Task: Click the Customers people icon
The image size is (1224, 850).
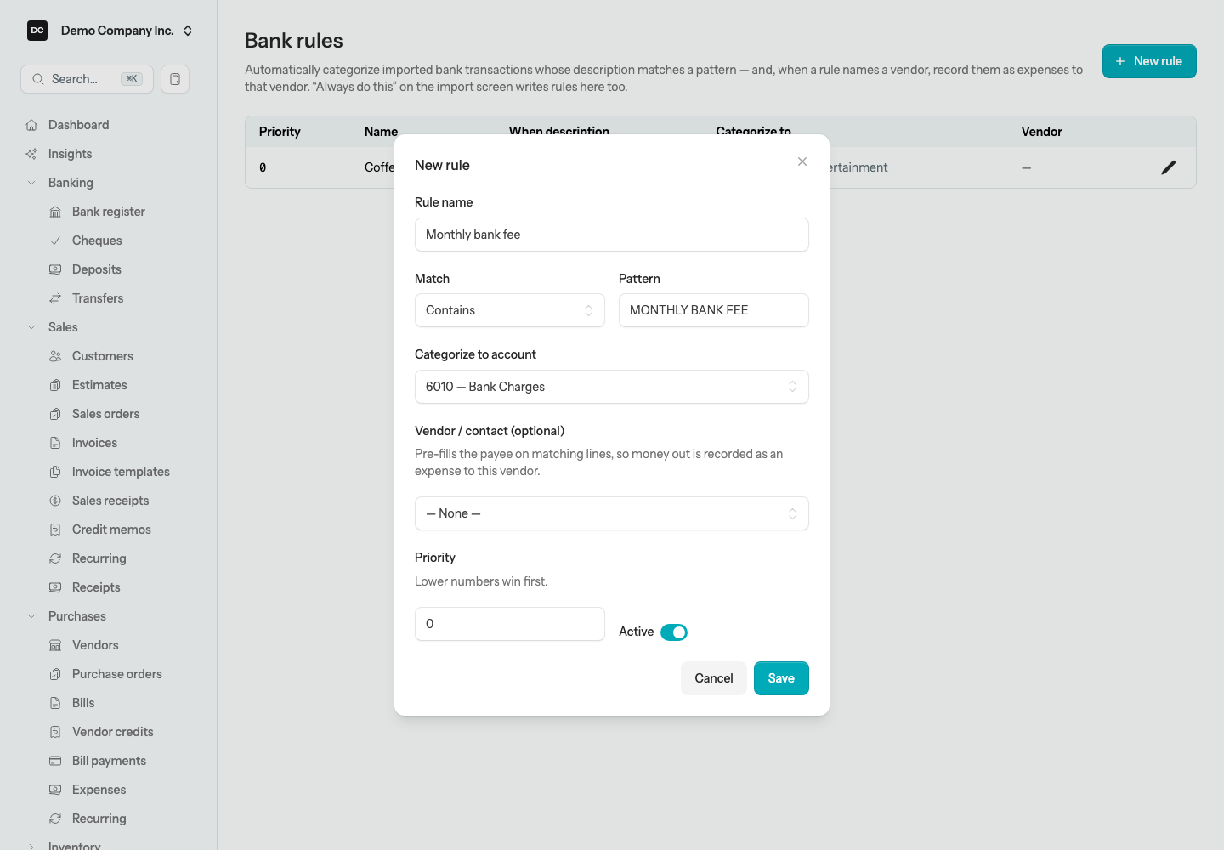Action: (55, 356)
